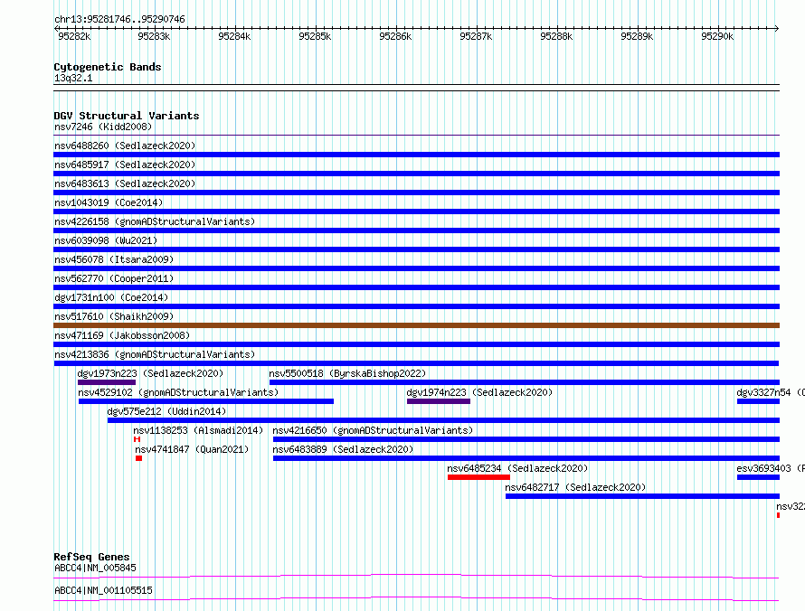Click the nsv6482717 Sedlazeck2020 blue bar
Screen dimensions: 805x611
(x=642, y=496)
